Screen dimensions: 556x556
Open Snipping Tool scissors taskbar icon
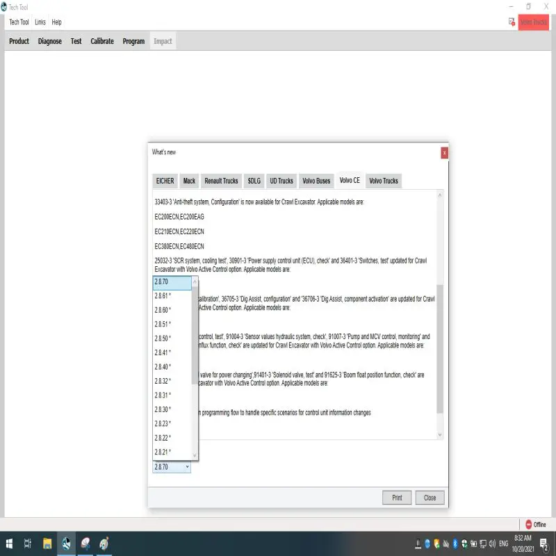pos(85,543)
